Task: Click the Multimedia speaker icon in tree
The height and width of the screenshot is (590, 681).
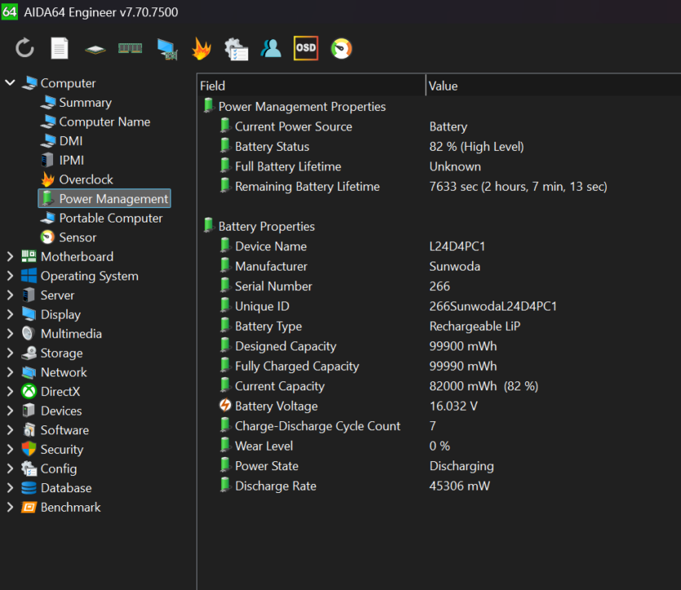Action: (x=29, y=333)
